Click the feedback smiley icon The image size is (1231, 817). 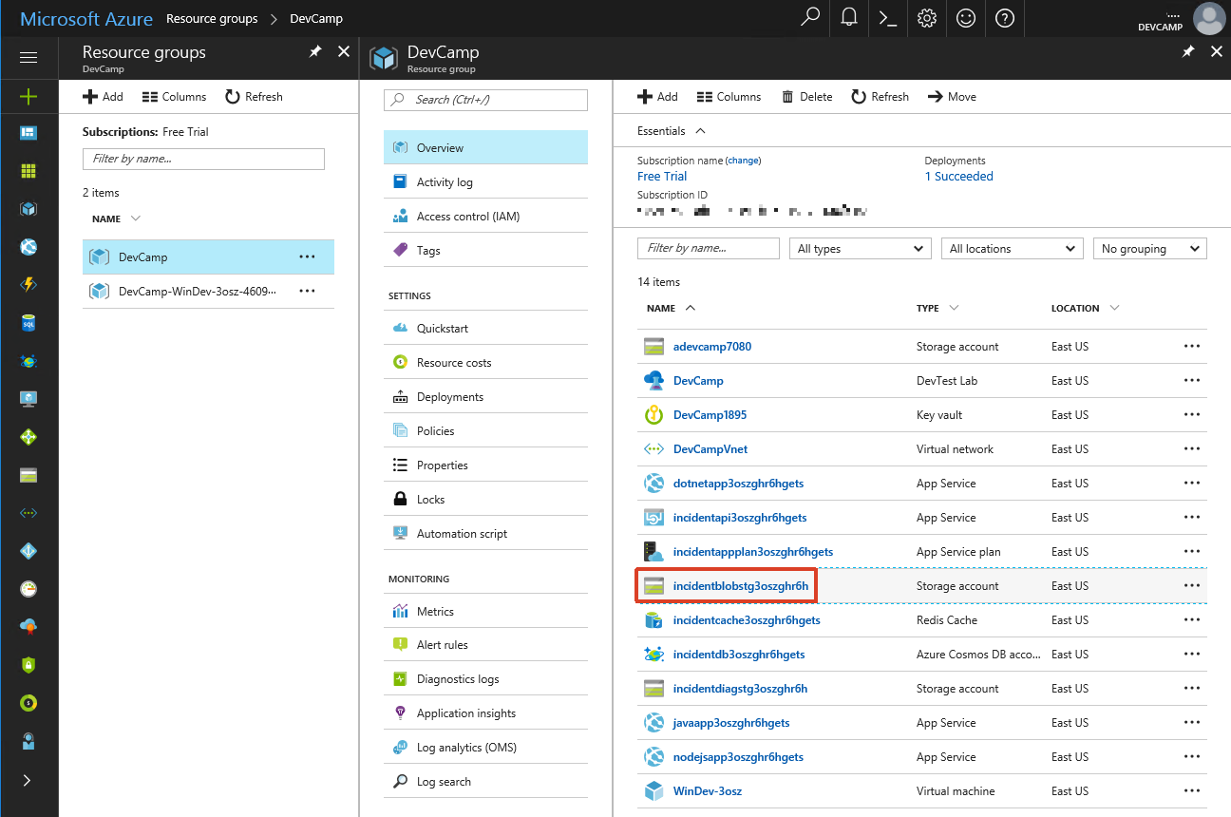pos(966,18)
